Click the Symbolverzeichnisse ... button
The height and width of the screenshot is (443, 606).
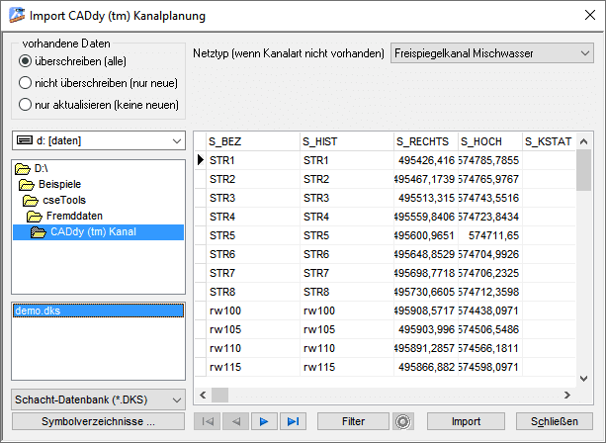coord(99,421)
